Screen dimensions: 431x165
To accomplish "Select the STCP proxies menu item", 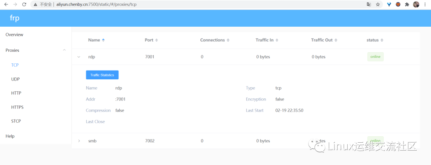I will 16,121.
